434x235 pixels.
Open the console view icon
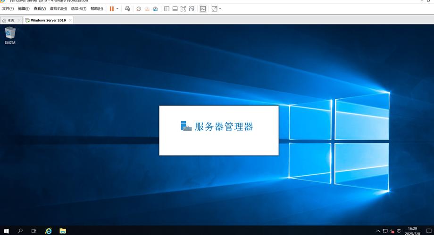[x=203, y=9]
